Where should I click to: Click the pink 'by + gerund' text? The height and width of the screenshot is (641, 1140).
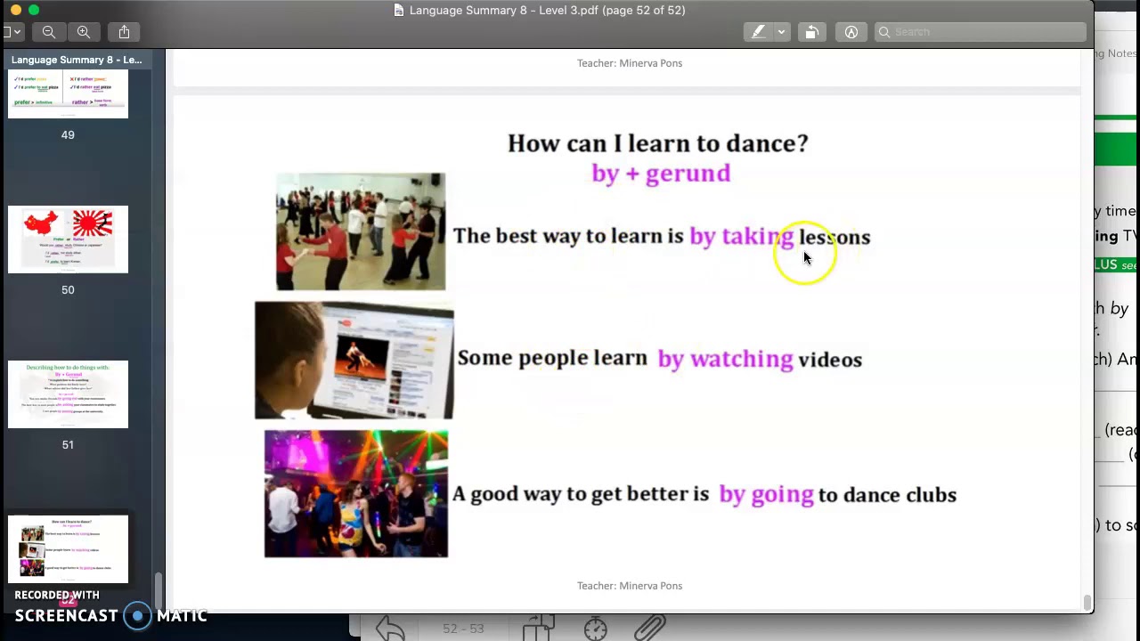(x=661, y=174)
